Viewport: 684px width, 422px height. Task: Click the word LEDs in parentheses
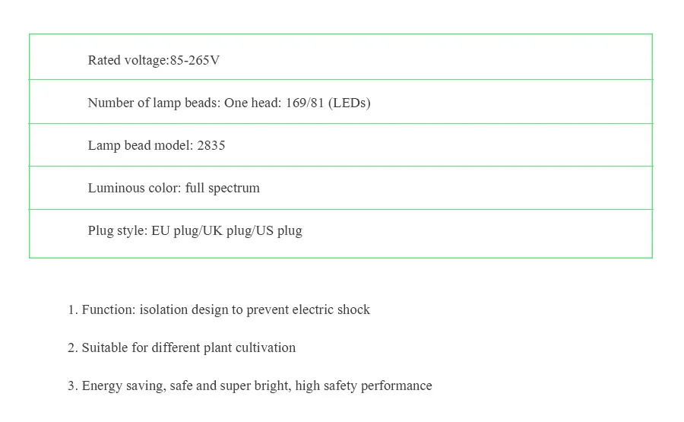pos(350,103)
